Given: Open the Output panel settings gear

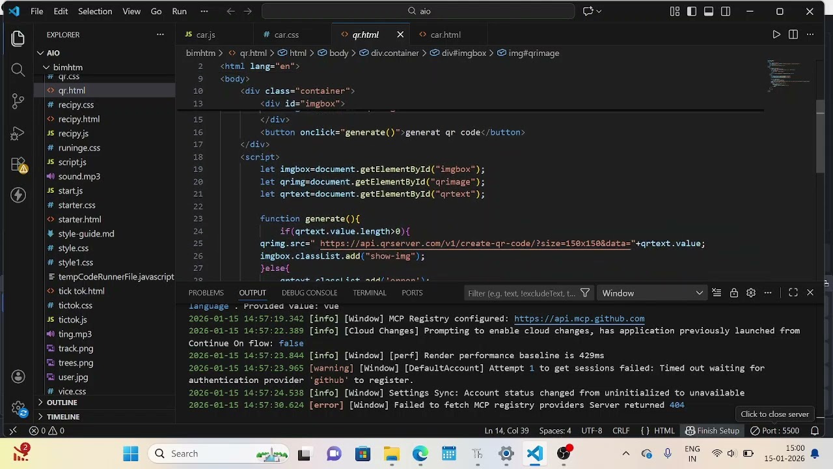Looking at the screenshot, I should pyautogui.click(x=750, y=293).
